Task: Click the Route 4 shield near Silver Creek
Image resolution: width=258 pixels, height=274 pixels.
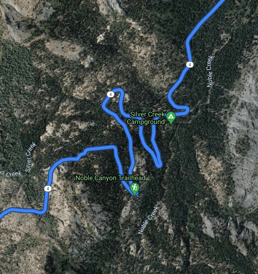Action: point(48,189)
